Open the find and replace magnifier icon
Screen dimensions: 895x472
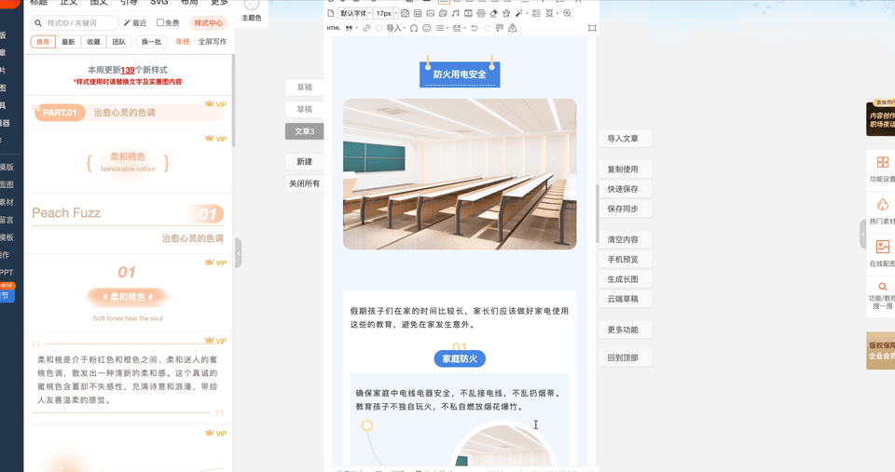(567, 13)
